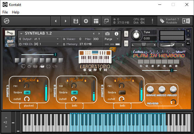The width and height of the screenshot is (194, 134).
Task: Click the slider above the drum pads
Action: (x=39, y=54)
